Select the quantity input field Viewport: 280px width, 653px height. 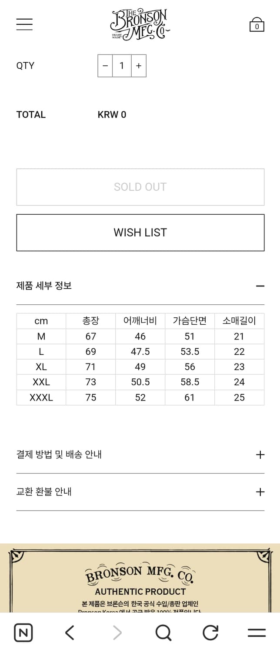(x=122, y=65)
